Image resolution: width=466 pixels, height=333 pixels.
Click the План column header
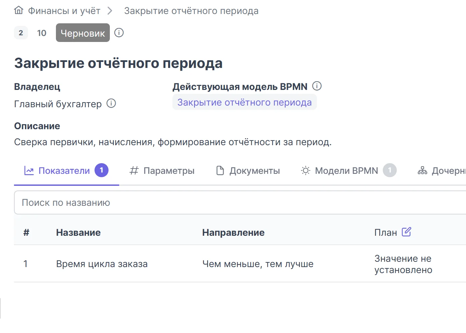click(x=386, y=232)
